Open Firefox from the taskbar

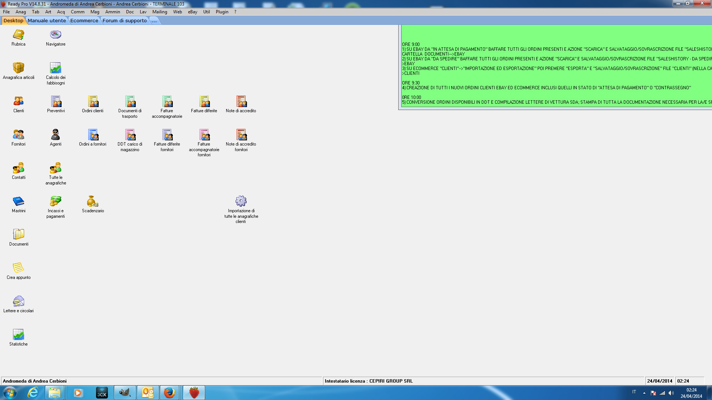[x=169, y=393]
